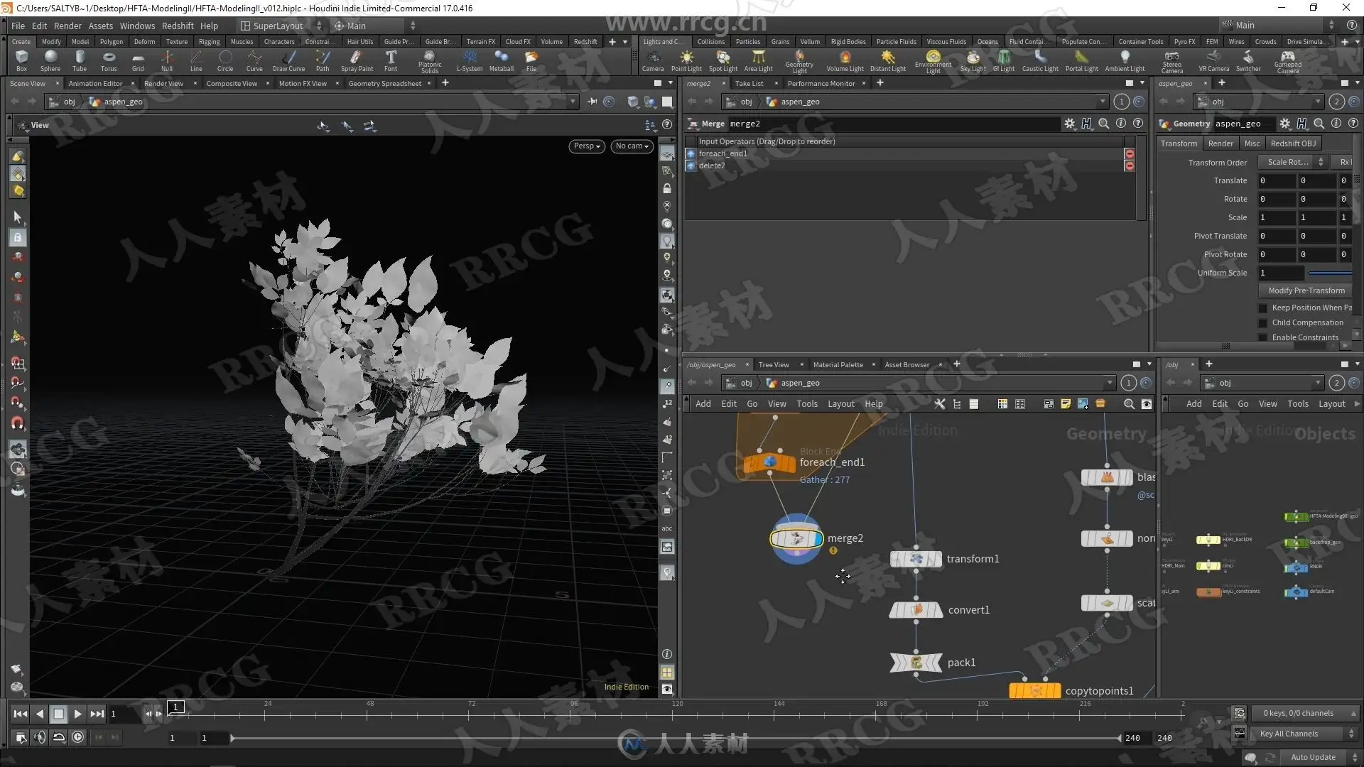Select the transform1 node
This screenshot has width=1364, height=767.
coord(916,560)
